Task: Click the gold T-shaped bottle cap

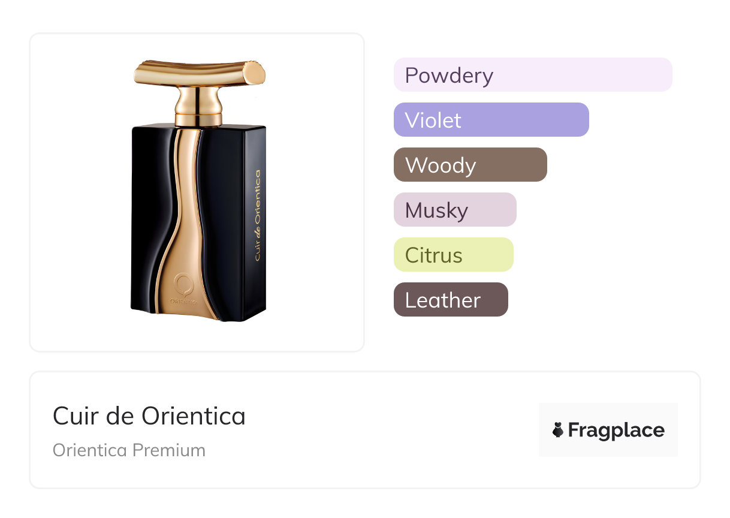Action: click(x=199, y=71)
